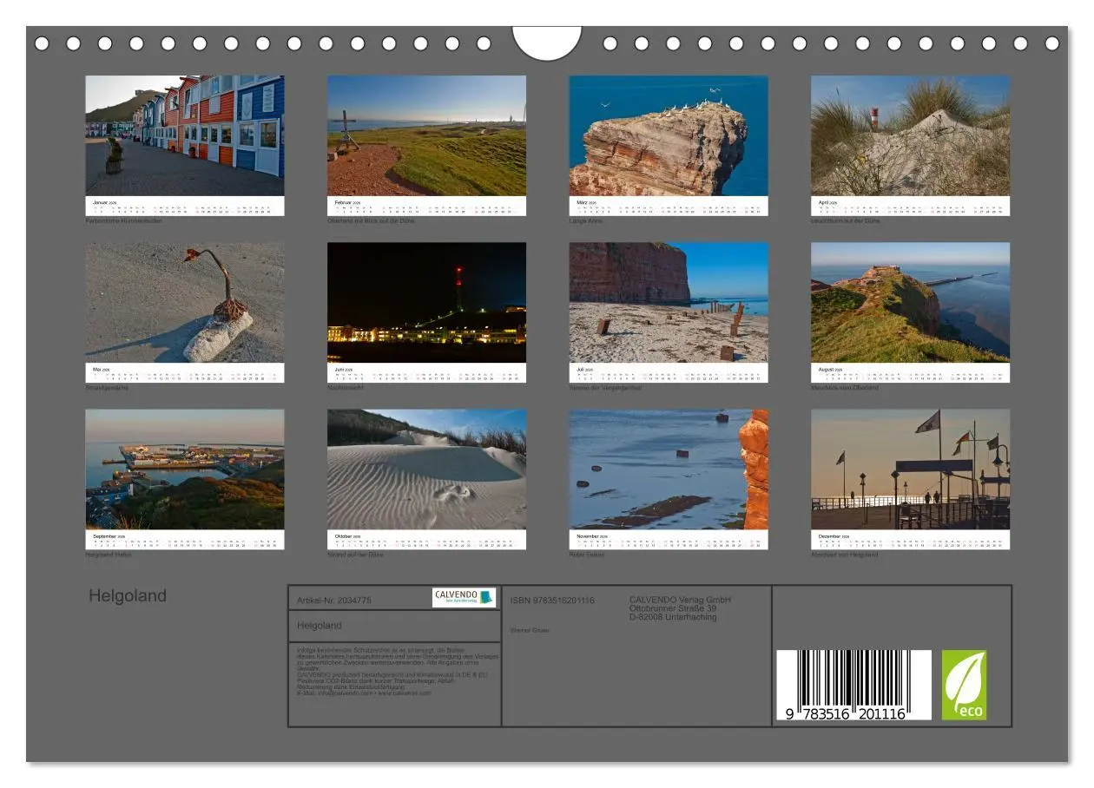1094x788 pixels.
Task: Click the caption 'Lange Anna'
Action: pos(586,221)
